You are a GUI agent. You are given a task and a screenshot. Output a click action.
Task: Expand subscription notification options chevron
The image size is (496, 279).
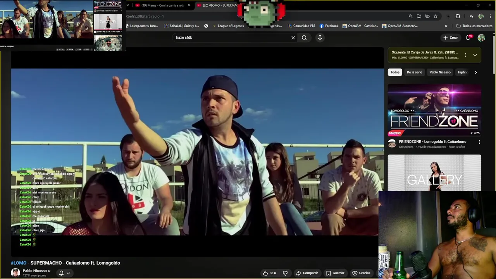[x=69, y=273]
